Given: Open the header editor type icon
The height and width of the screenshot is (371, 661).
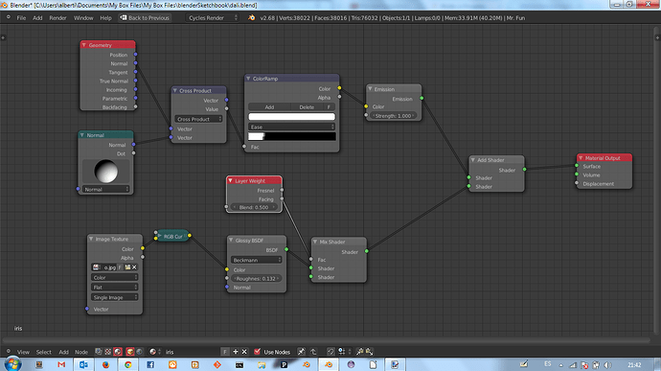Looking at the screenshot, I should (8, 17).
